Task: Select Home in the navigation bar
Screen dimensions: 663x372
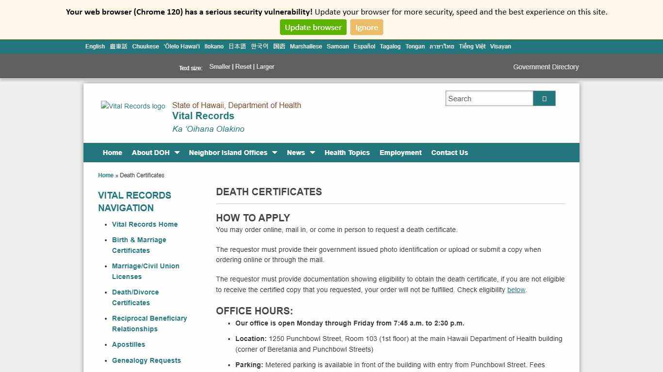Action: click(112, 153)
